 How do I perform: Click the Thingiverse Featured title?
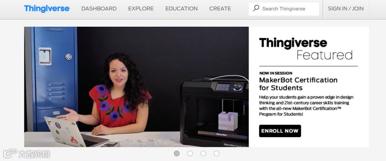click(x=306, y=49)
